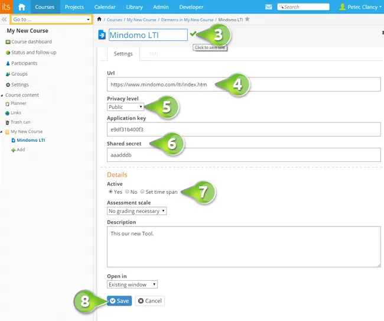Click the home icon in top bar
Screen dimensions: 384x321
22,7
